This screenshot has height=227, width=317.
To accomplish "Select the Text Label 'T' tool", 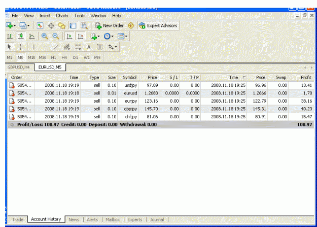I will pos(100,47).
